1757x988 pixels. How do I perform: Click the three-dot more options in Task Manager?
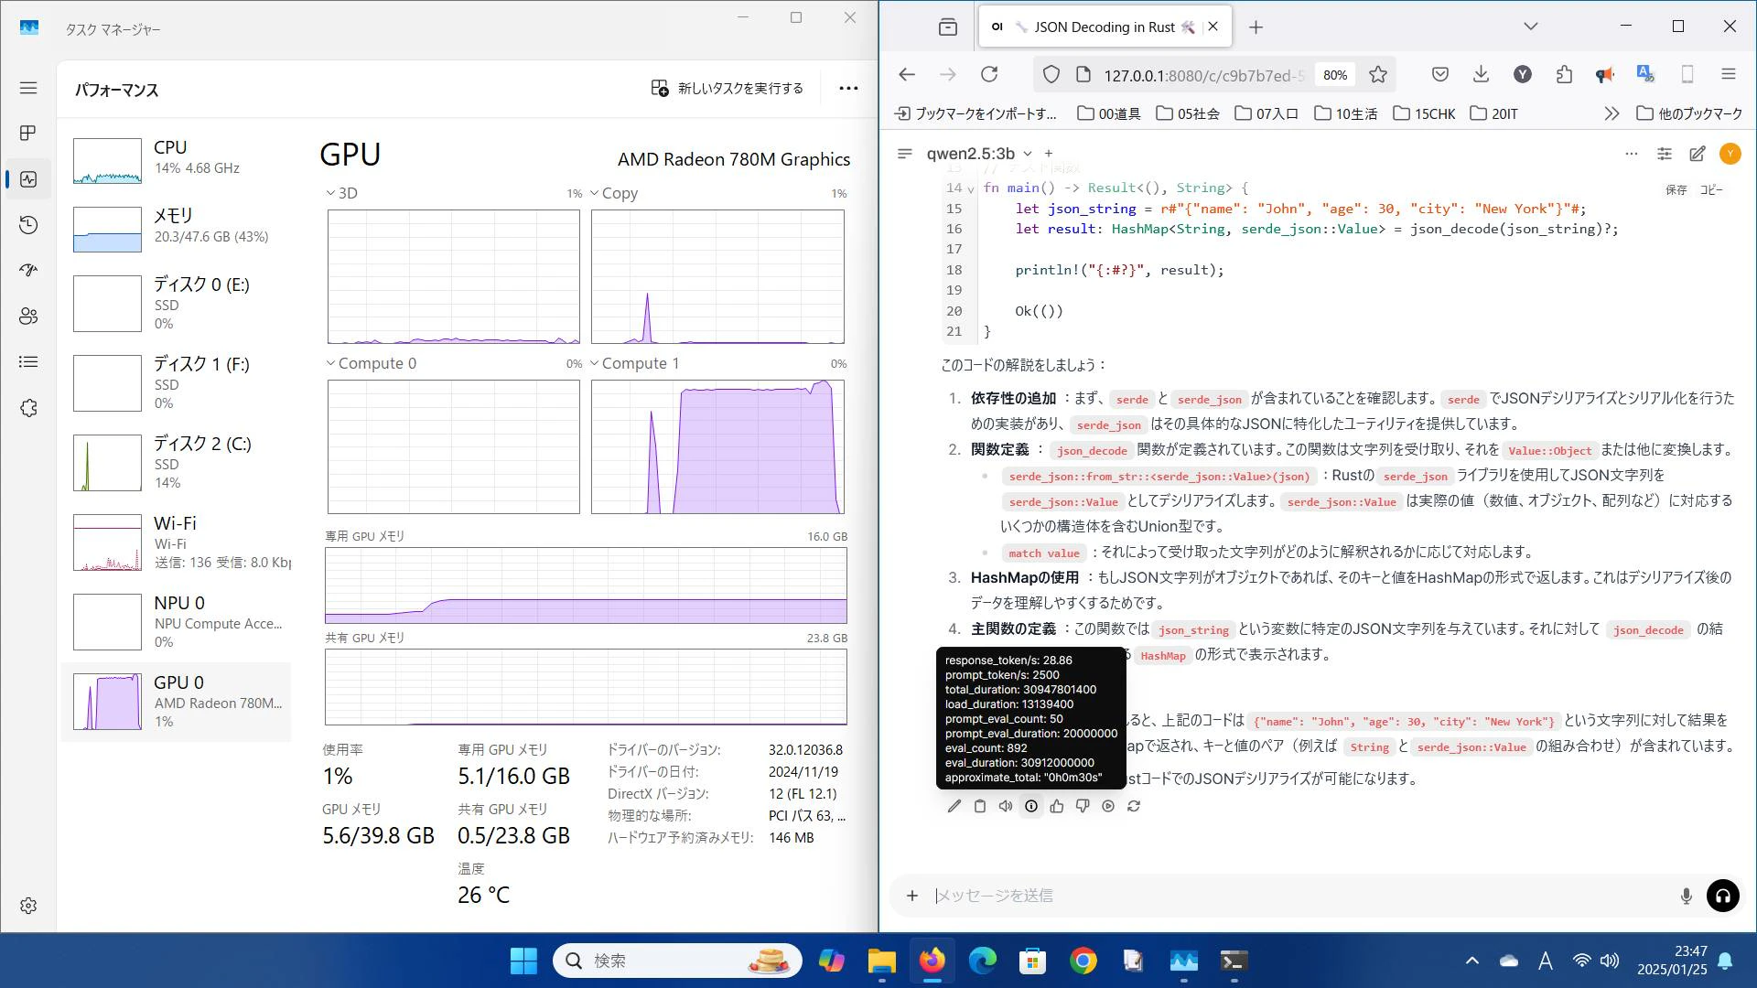tap(848, 88)
